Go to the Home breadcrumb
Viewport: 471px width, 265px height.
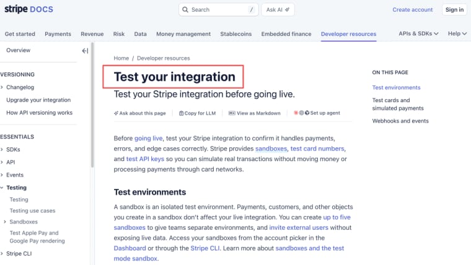tap(121, 58)
